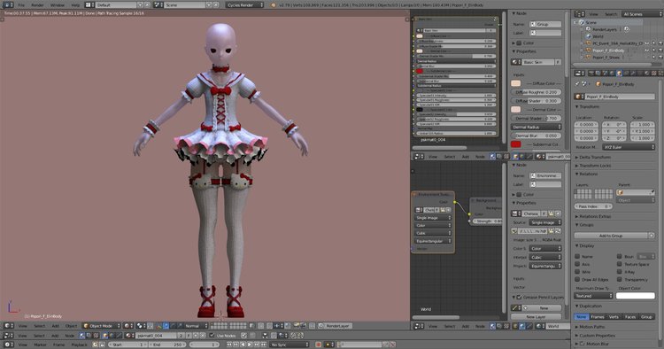Viewport: 664px width, 349px height.
Task: Adjust the Dermal Shader slider
Action: pyautogui.click(x=537, y=119)
